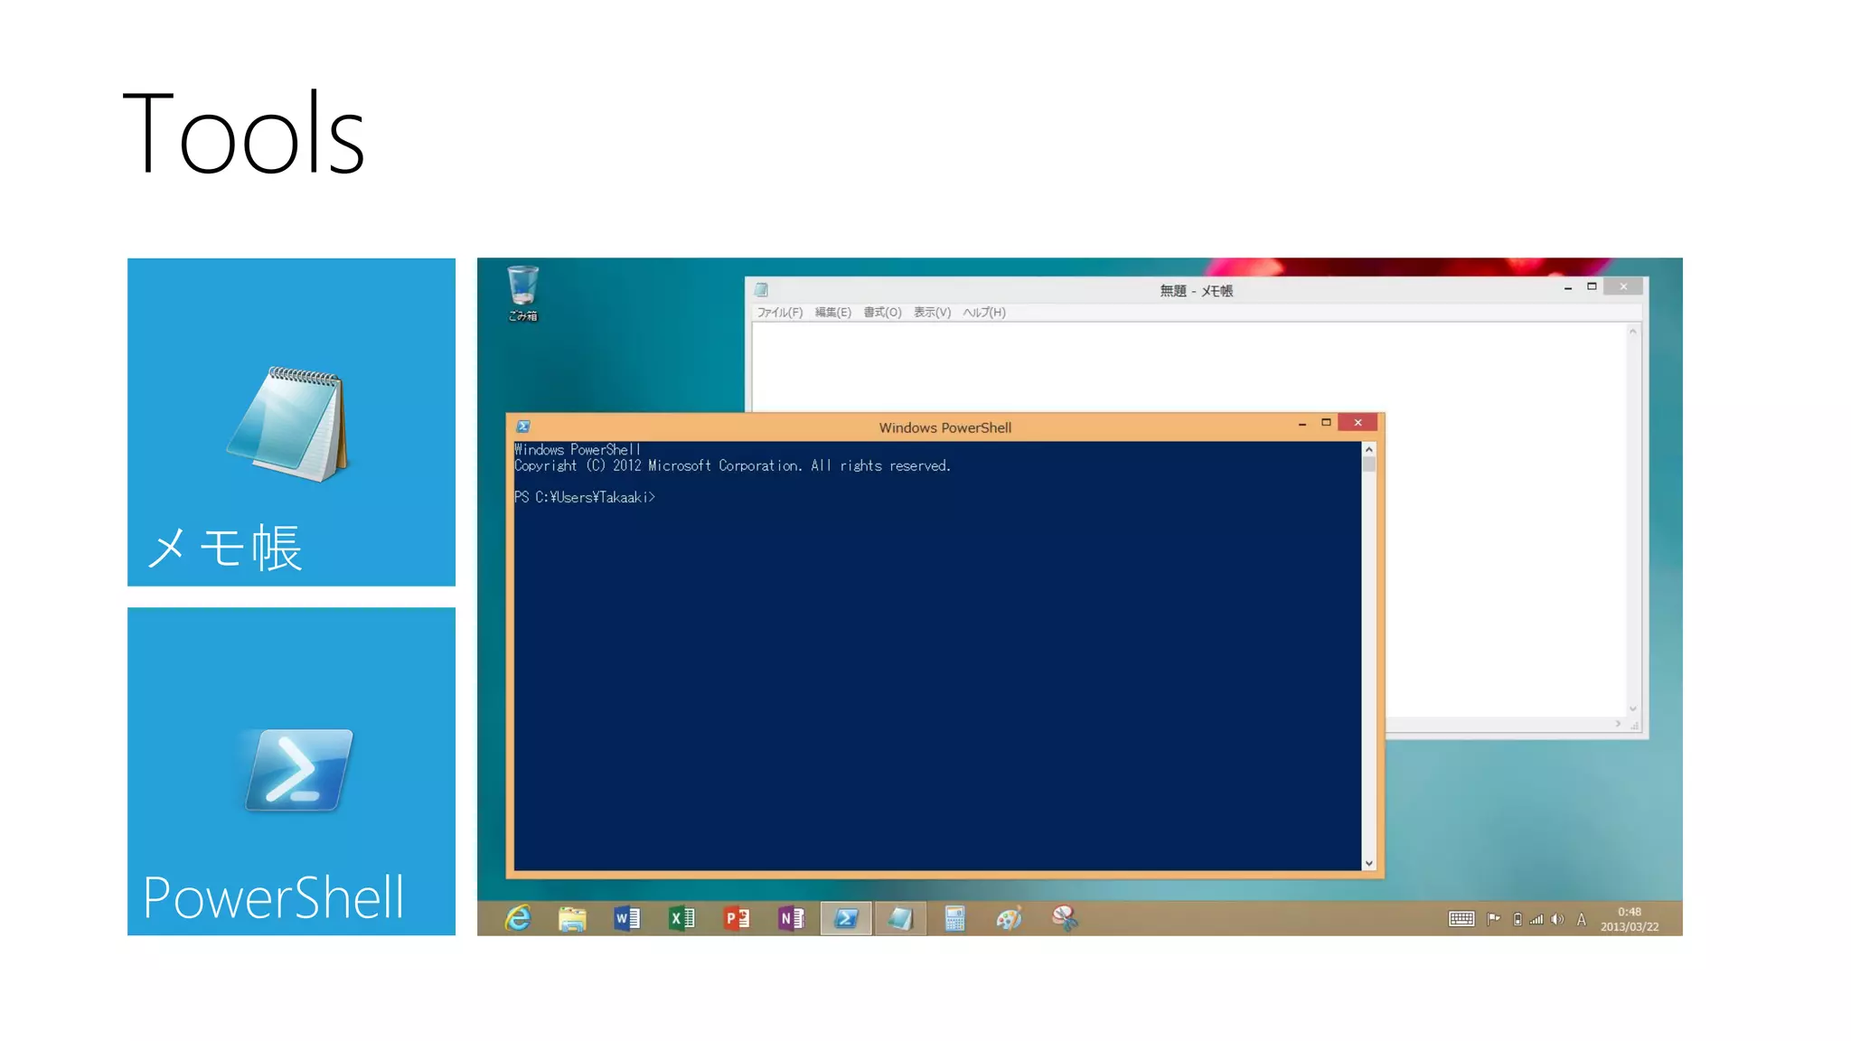The width and height of the screenshot is (1851, 1041).
Task: Open PowerShell window system menu icon
Action: coord(523,427)
